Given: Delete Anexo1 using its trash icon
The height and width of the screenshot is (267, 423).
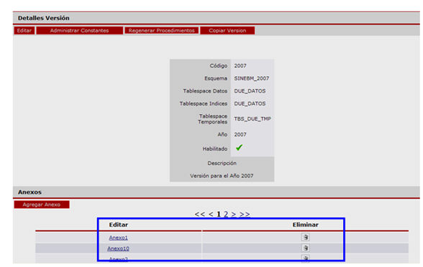Looking at the screenshot, I should [305, 237].
